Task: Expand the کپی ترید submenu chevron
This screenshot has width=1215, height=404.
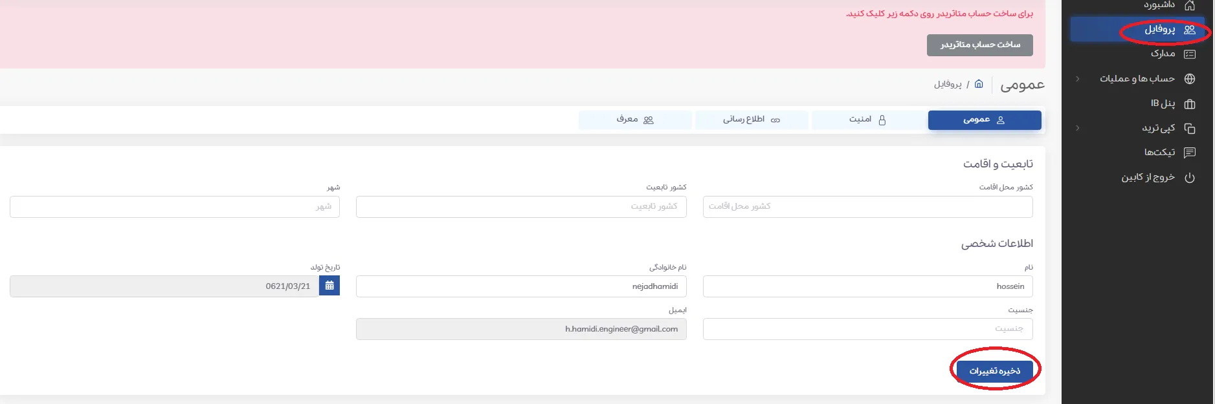Action: (1077, 128)
